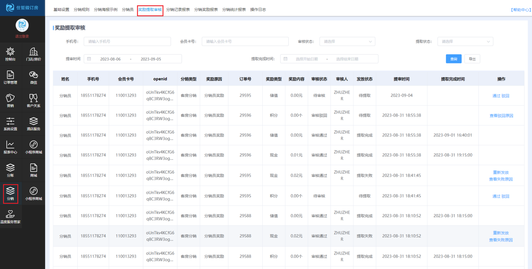Click 重新发放 for order 29588

click(x=501, y=233)
